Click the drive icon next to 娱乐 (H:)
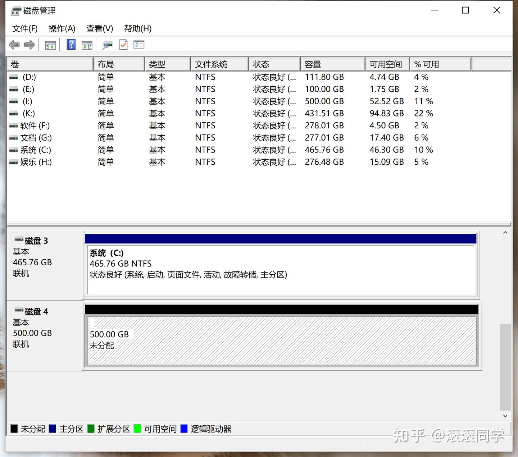This screenshot has height=457, width=518. (14, 163)
